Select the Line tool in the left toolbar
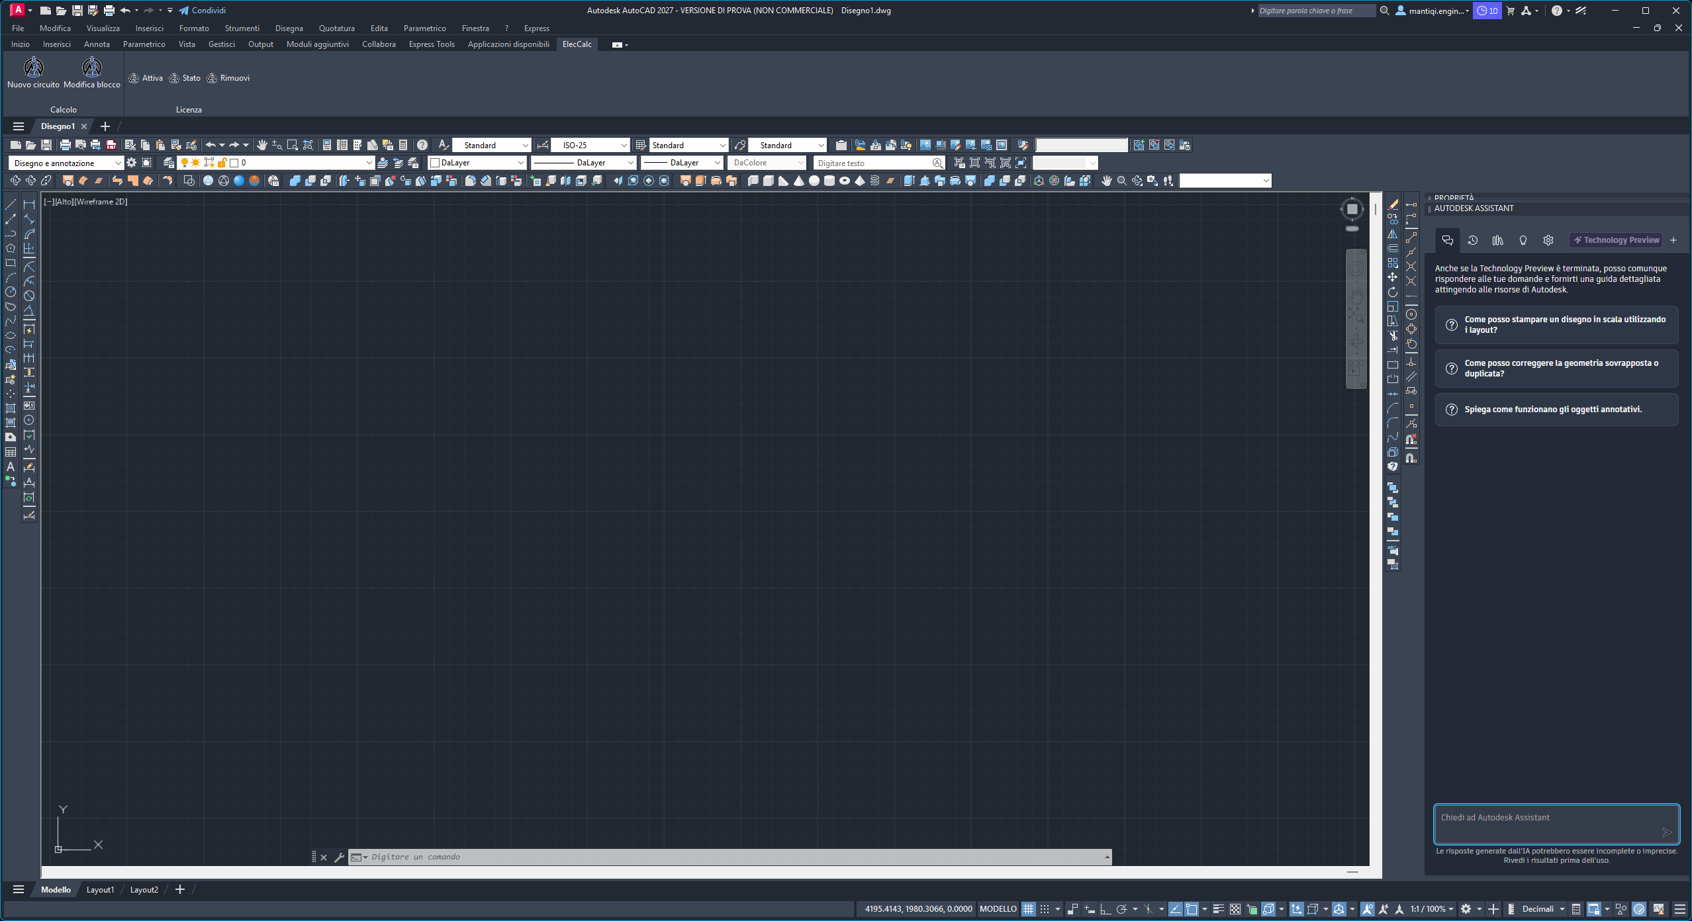Screen dimensions: 1692x921 [11, 204]
